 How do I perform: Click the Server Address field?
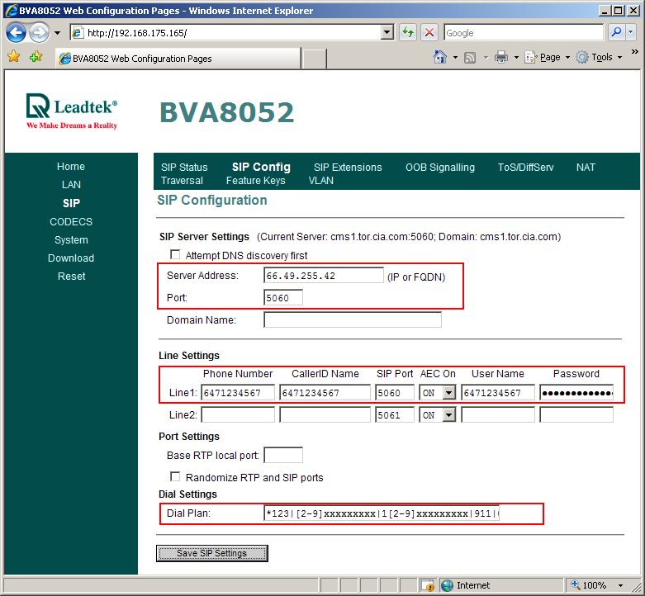324,276
